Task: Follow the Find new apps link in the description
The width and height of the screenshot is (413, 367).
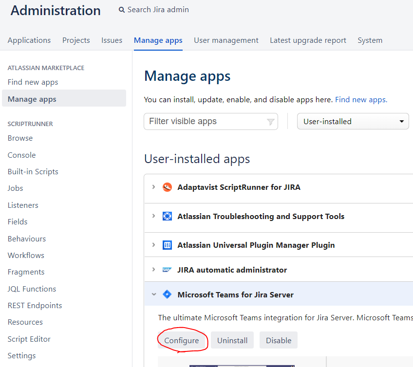Action: tap(361, 100)
